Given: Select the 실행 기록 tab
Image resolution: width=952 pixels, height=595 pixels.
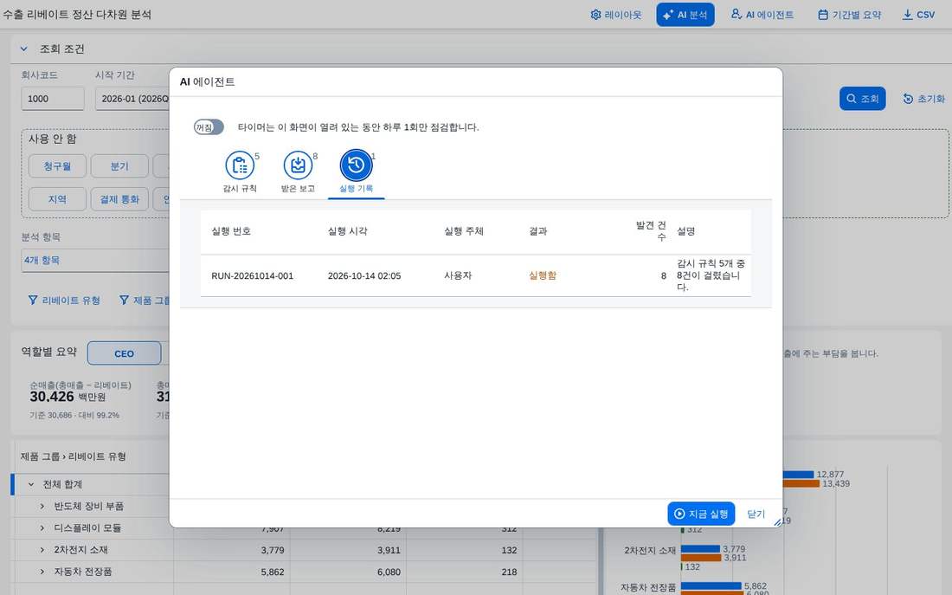Looking at the screenshot, I should 357,172.
